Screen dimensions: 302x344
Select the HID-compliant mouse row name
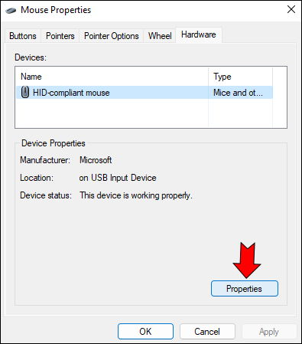[x=71, y=93]
